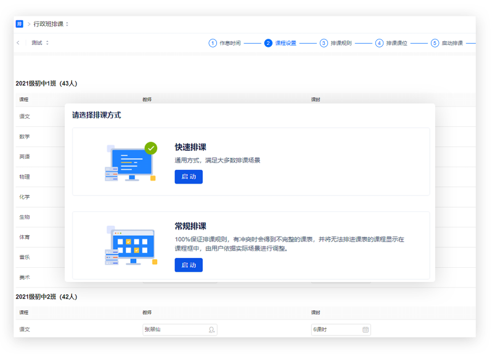Click the 2021级初中1班 (43人) heading

46,84
